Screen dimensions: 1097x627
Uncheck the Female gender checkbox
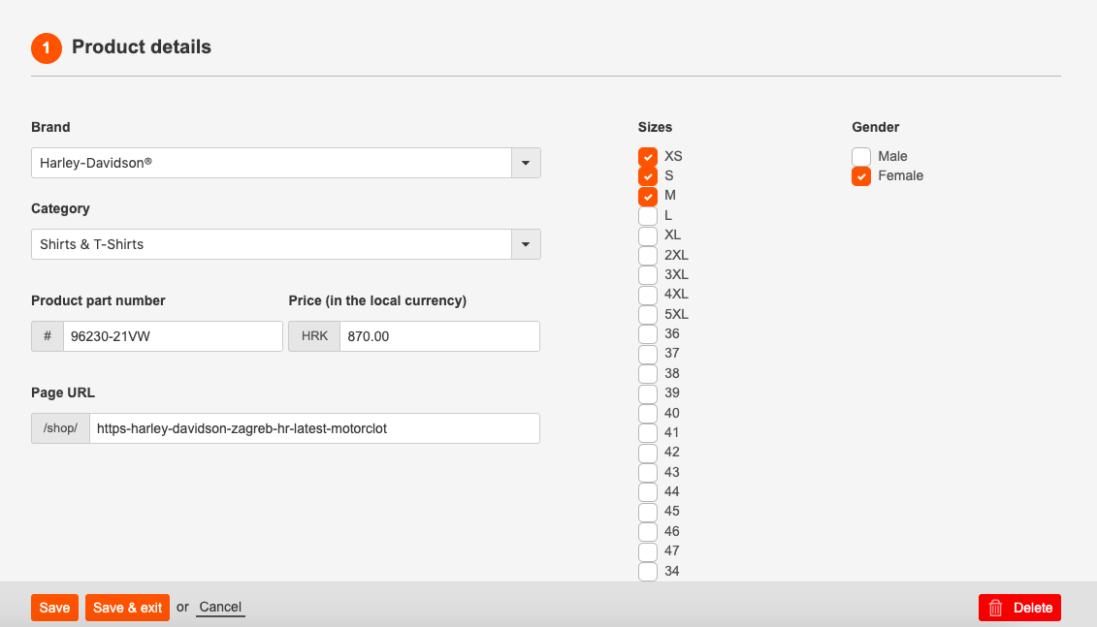pos(860,175)
